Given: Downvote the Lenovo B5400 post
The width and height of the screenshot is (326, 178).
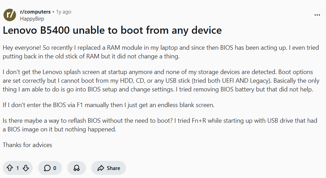Looking at the screenshot, I should pyautogui.click(x=26, y=168).
